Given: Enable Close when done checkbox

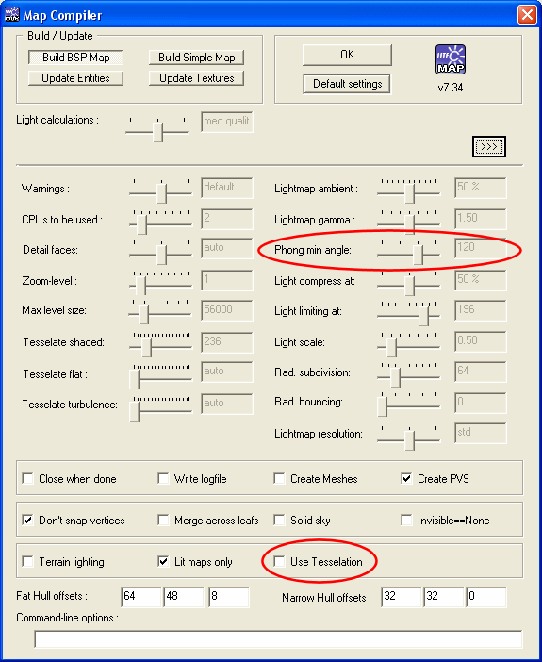Looking at the screenshot, I should pos(28,479).
